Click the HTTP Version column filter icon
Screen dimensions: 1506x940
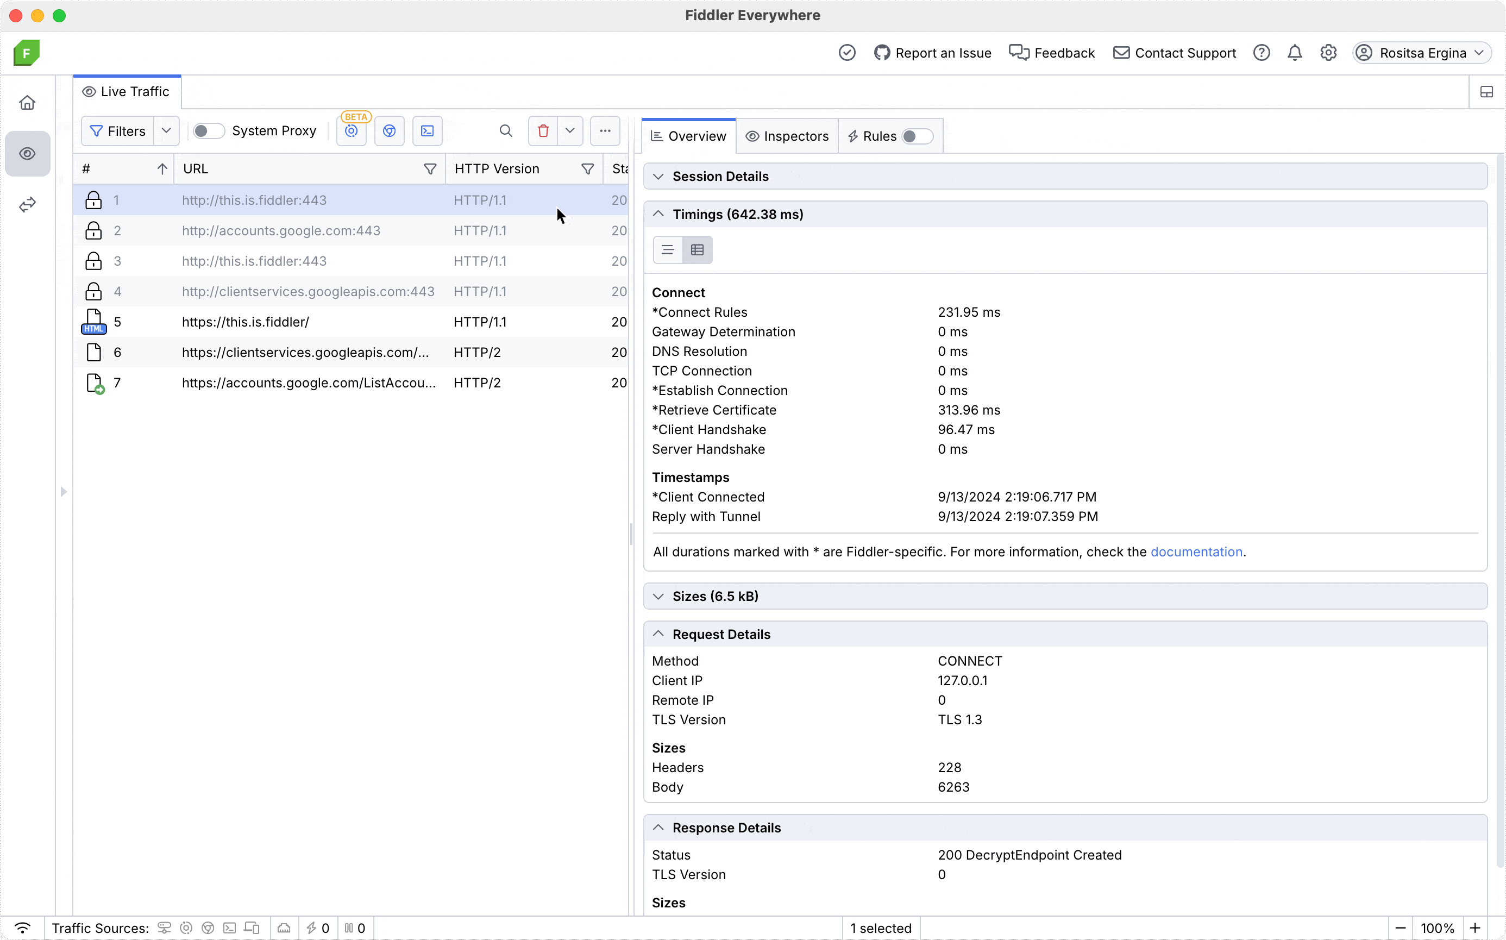coord(587,169)
